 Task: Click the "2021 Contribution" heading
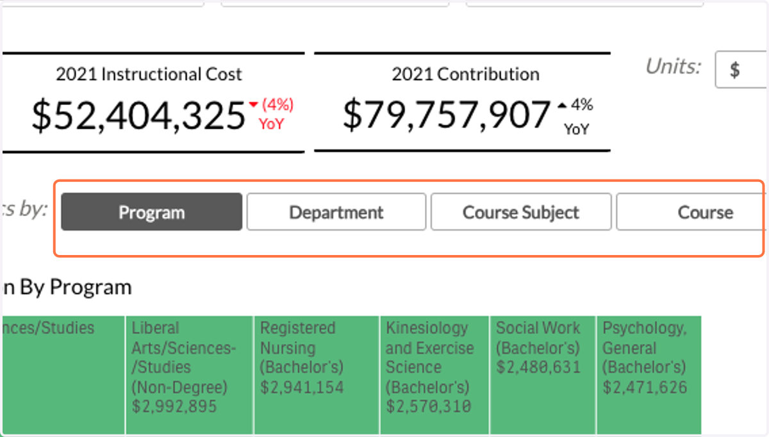coord(466,74)
